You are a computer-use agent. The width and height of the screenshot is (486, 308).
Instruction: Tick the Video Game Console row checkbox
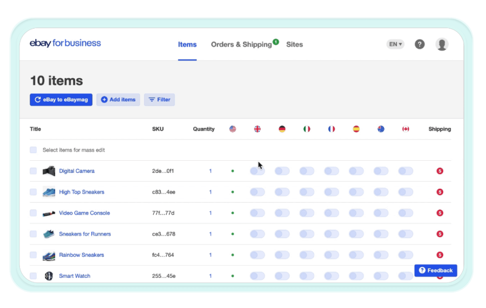[x=33, y=213]
